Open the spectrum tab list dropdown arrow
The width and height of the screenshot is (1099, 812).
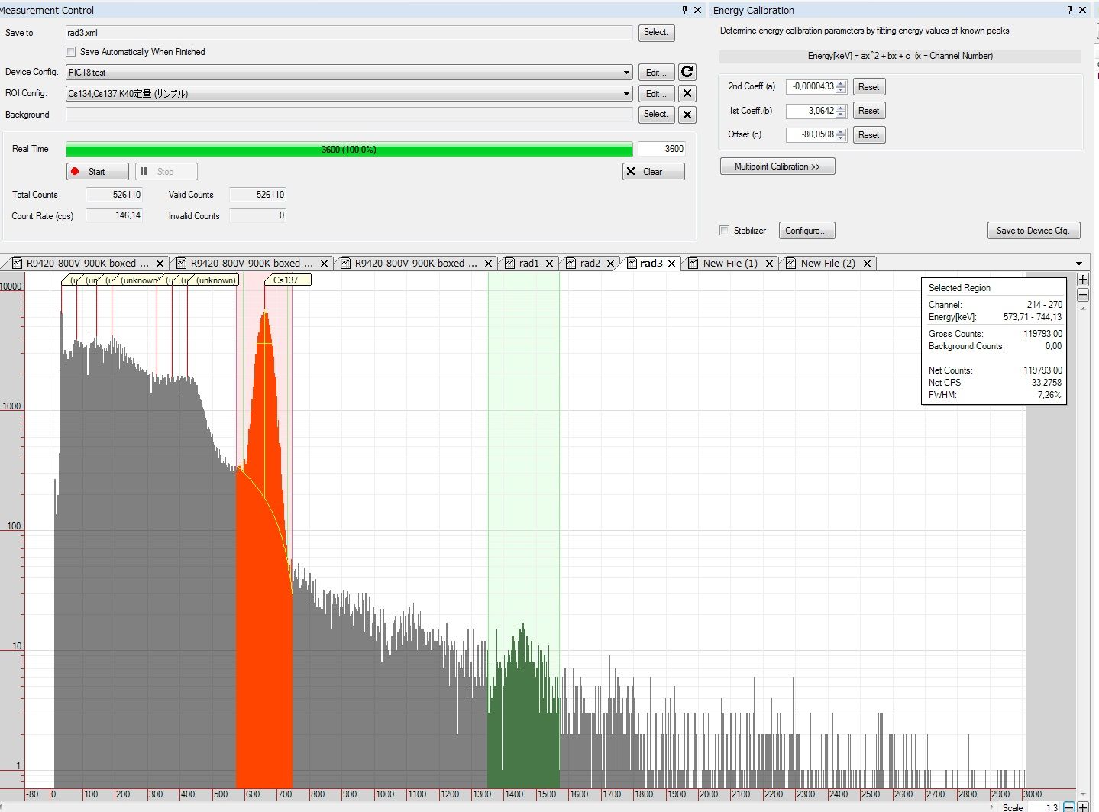[x=1079, y=263]
